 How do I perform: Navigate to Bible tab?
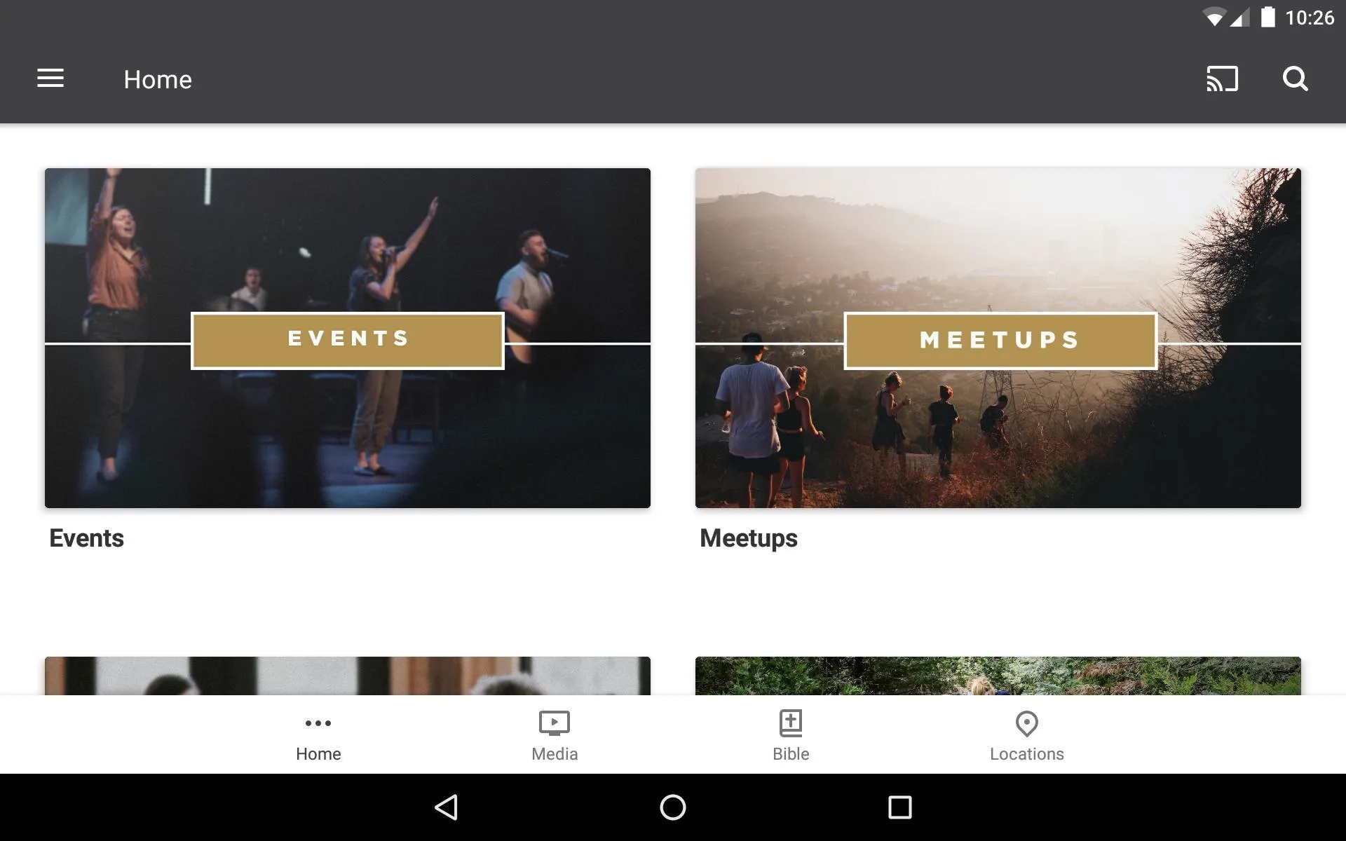(x=791, y=734)
